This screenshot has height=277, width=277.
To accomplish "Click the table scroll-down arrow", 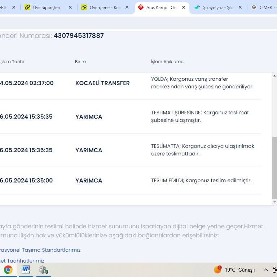I will coord(274,202).
